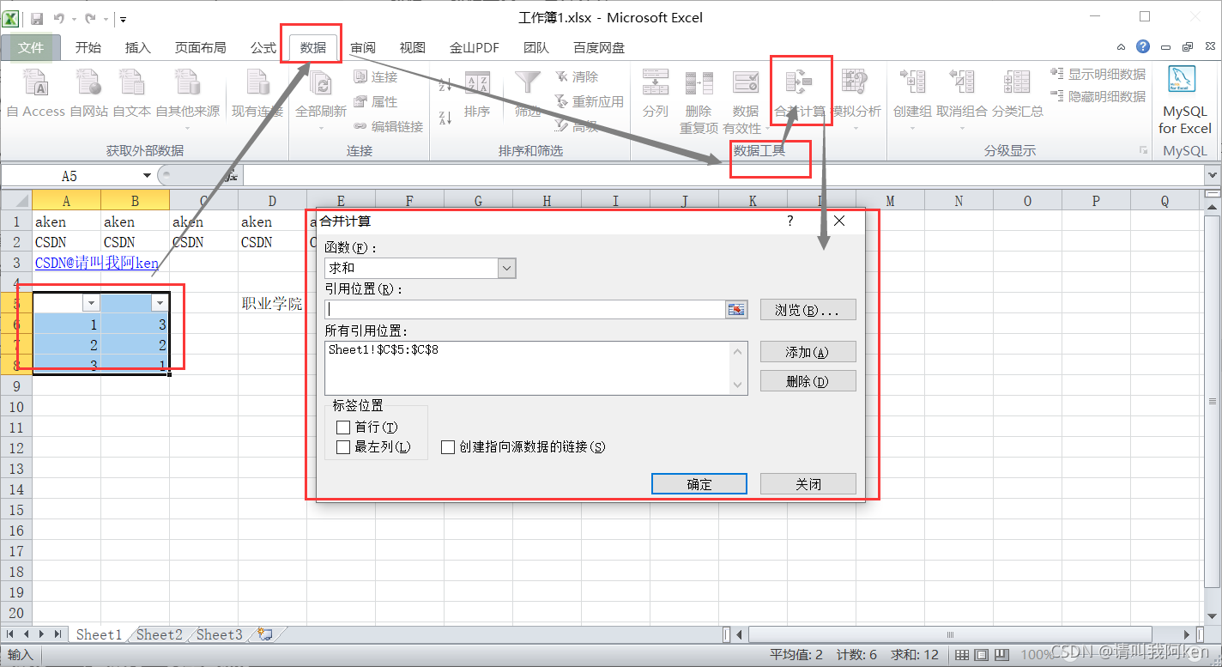This screenshot has width=1222, height=667.
Task: Expand the formula bar
Action: [1213, 176]
